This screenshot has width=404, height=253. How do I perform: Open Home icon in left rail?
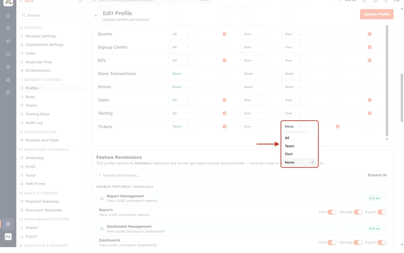pyautogui.click(x=8, y=15)
